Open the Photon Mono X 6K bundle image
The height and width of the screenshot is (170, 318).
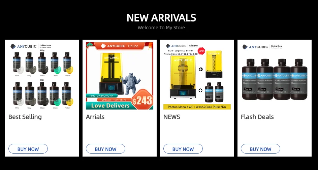tap(197, 76)
